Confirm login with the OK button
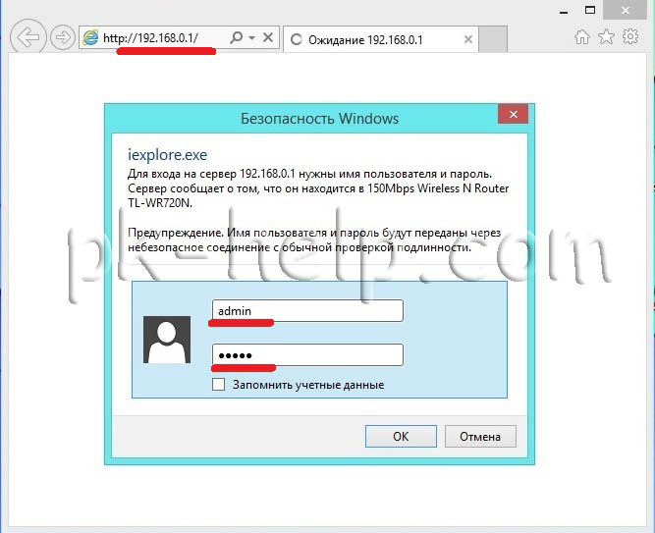Viewport: 655px width, 533px height. click(401, 437)
